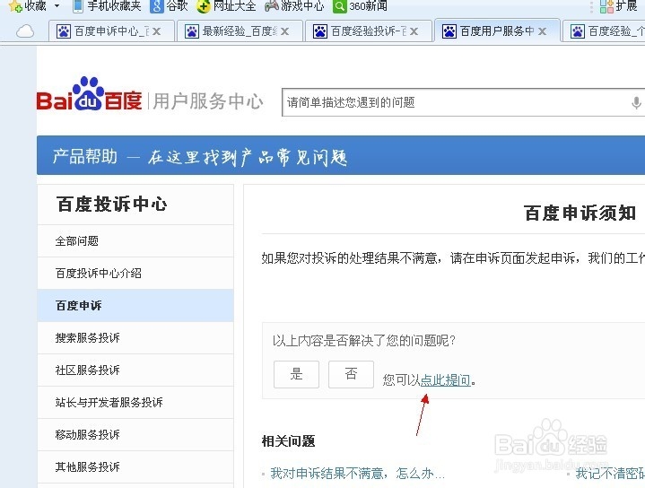Select 社区服务投诉 in the sidebar

click(135, 370)
